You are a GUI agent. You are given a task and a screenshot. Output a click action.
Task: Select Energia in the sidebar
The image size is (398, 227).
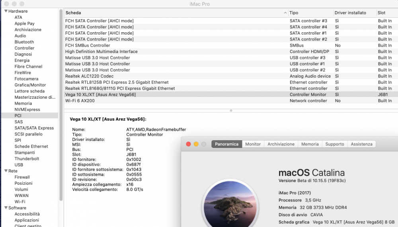tap(22, 60)
